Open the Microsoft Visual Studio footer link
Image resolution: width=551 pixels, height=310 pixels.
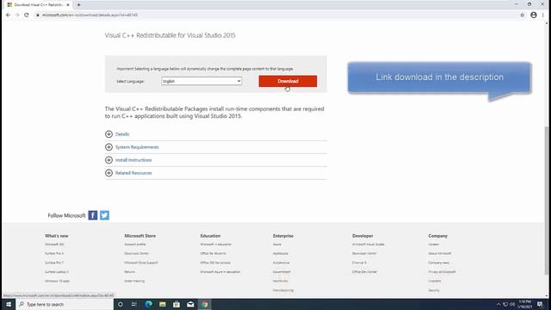[x=368, y=245]
